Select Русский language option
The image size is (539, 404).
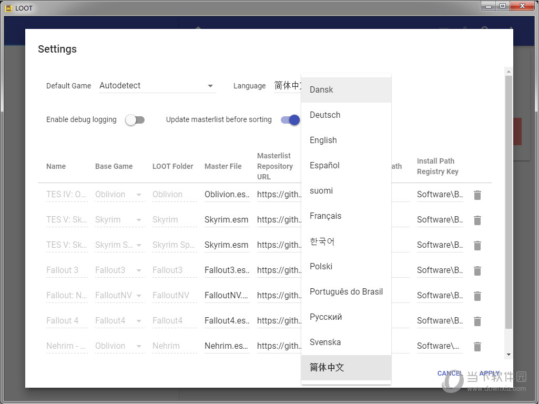pyautogui.click(x=346, y=317)
